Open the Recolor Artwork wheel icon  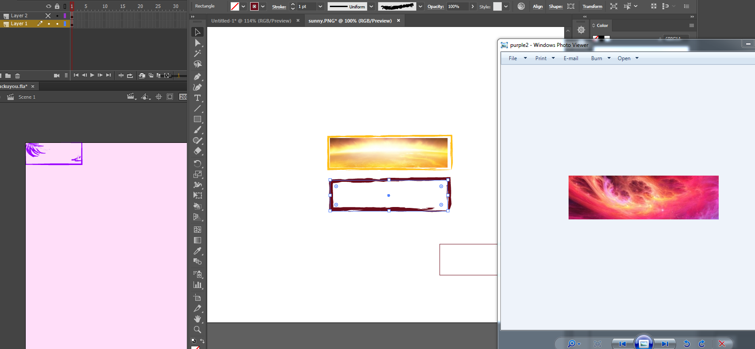[521, 6]
